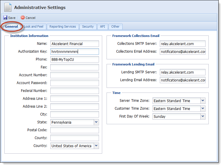Click the Collections Email Address field
The height and width of the screenshot is (167, 223).
click(x=183, y=51)
